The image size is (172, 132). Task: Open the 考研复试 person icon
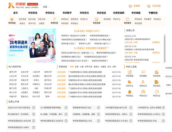click(143, 82)
